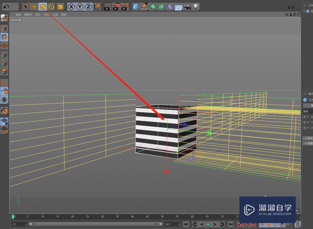313x229 pixels.
Task: Click timeline ruler at frame 30
Action: [102, 217]
